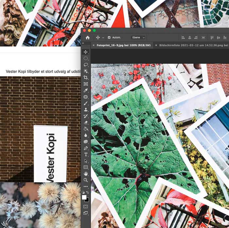Select the Frame tool

(86, 84)
